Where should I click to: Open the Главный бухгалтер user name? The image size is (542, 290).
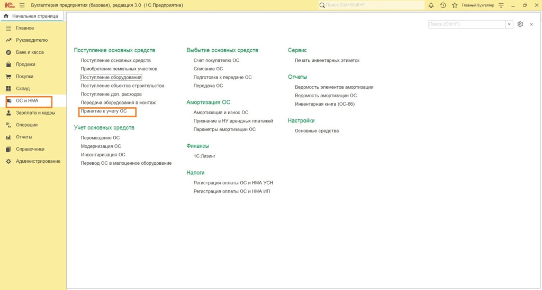(477, 5)
